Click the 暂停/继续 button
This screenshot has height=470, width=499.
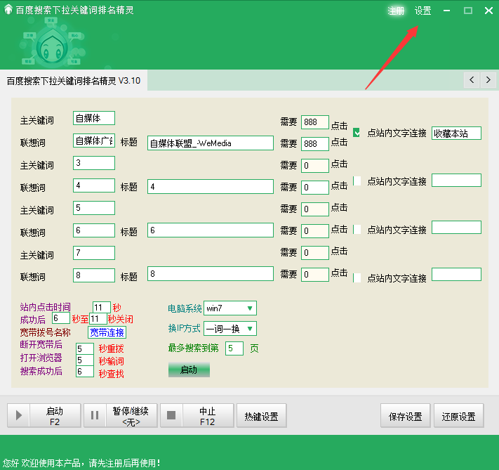point(121,415)
